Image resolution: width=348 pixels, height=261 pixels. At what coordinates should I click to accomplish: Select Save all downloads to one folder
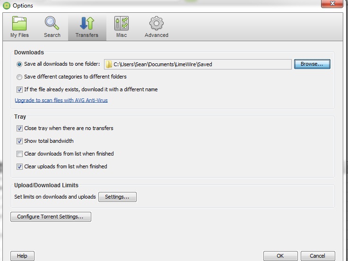(x=19, y=64)
